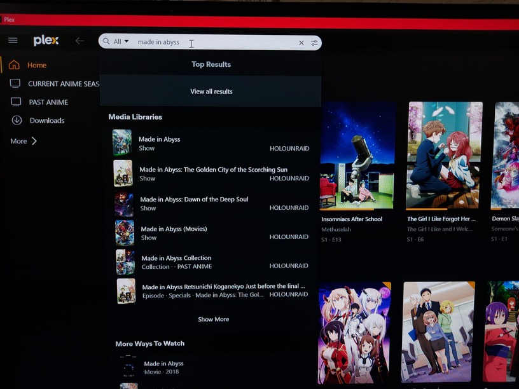Image resolution: width=519 pixels, height=389 pixels.
Task: Click Insomniacs After School title
Action: [352, 219]
